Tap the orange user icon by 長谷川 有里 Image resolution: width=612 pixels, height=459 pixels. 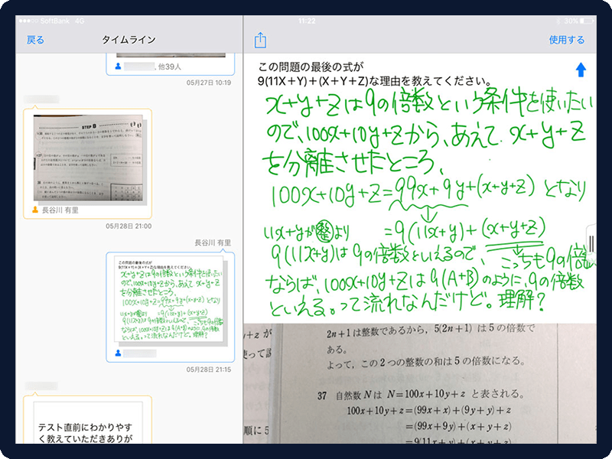pos(35,210)
